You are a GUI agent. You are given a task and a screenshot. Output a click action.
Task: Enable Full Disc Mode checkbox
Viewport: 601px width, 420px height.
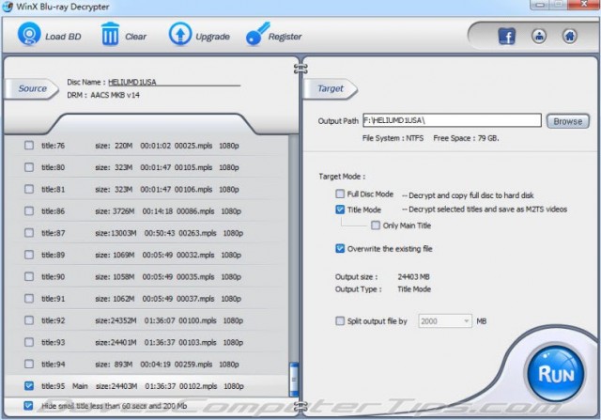pyautogui.click(x=340, y=194)
